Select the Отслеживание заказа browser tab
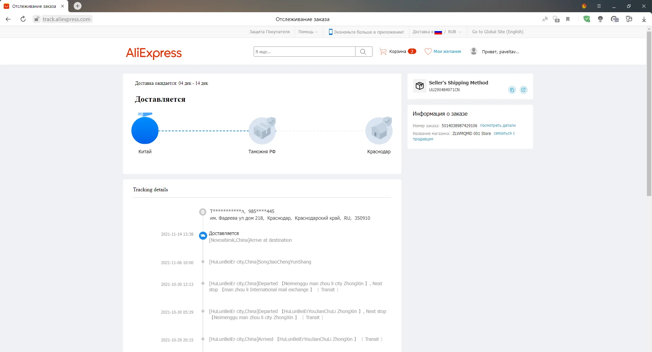 [x=34, y=6]
